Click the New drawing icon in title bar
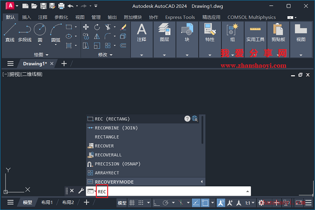315x210 pixels. click(25, 6)
